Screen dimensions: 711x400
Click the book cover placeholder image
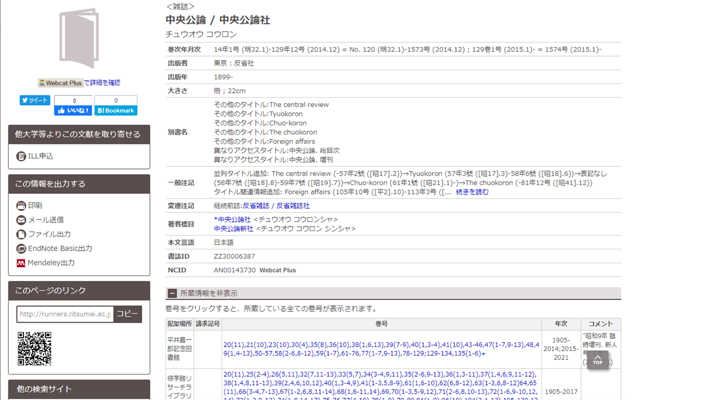click(x=79, y=39)
